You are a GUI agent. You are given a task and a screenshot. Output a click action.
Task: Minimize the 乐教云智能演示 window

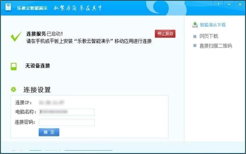point(229,4)
